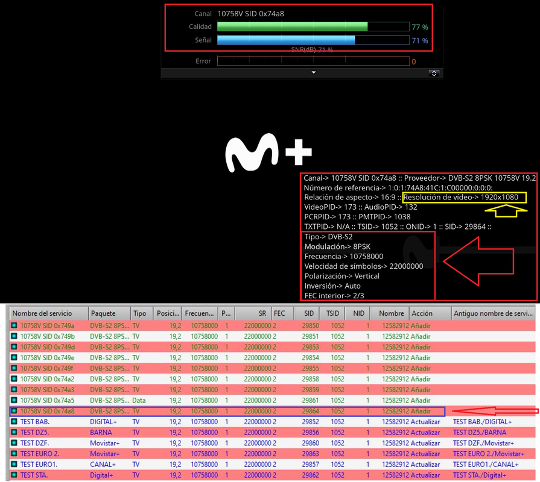Select the TEST STA. service name
Image resolution: width=540 pixels, height=482 pixels.
tap(34, 474)
